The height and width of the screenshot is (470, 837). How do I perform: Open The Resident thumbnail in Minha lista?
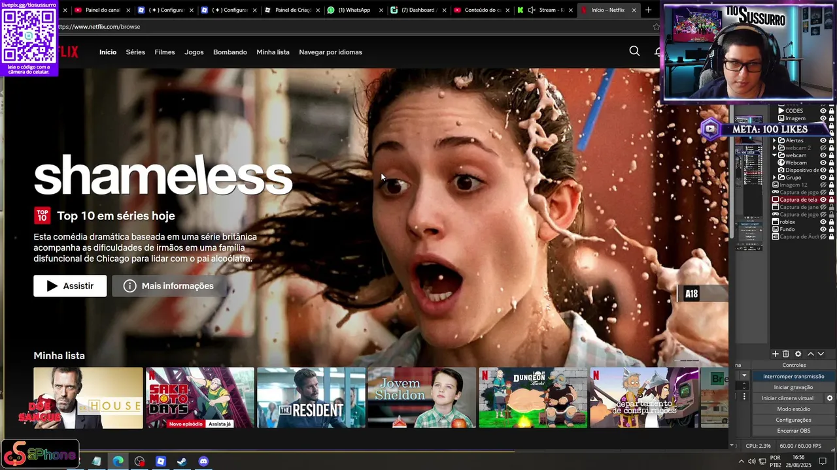click(311, 398)
